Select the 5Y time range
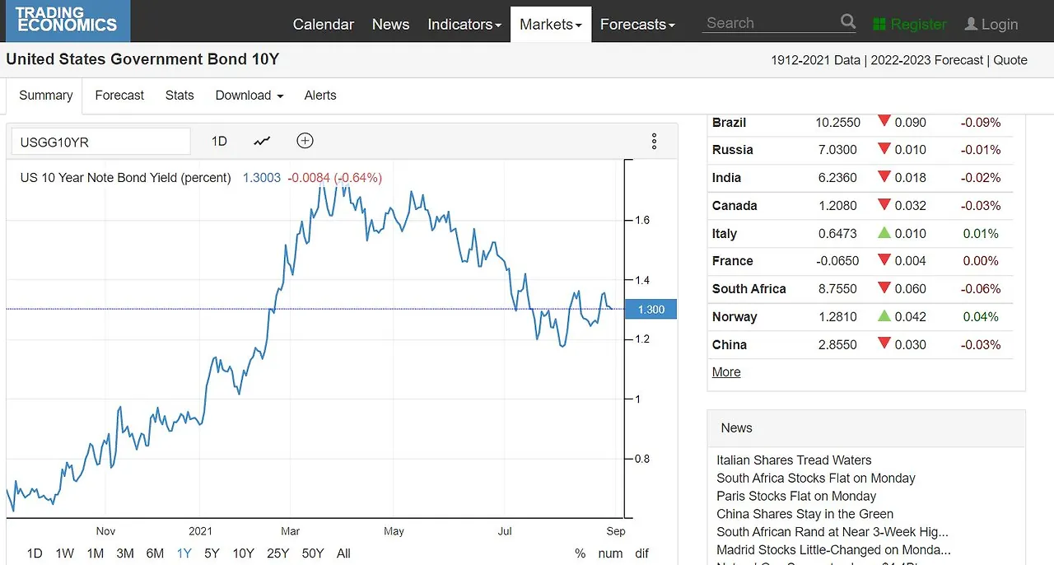Screen dimensions: 1054x565 212,553
